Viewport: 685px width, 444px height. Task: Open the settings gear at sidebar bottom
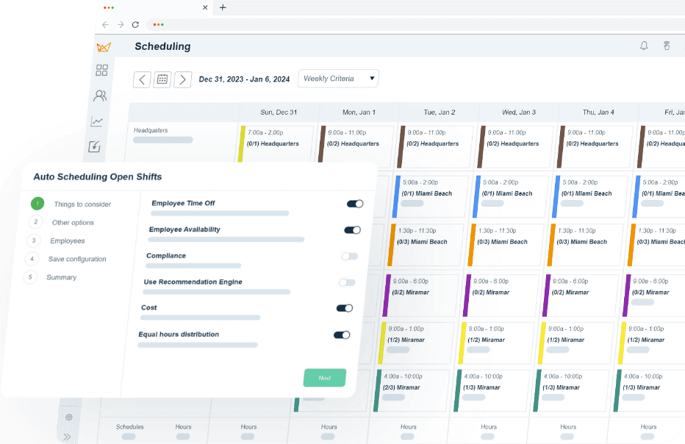click(x=68, y=417)
